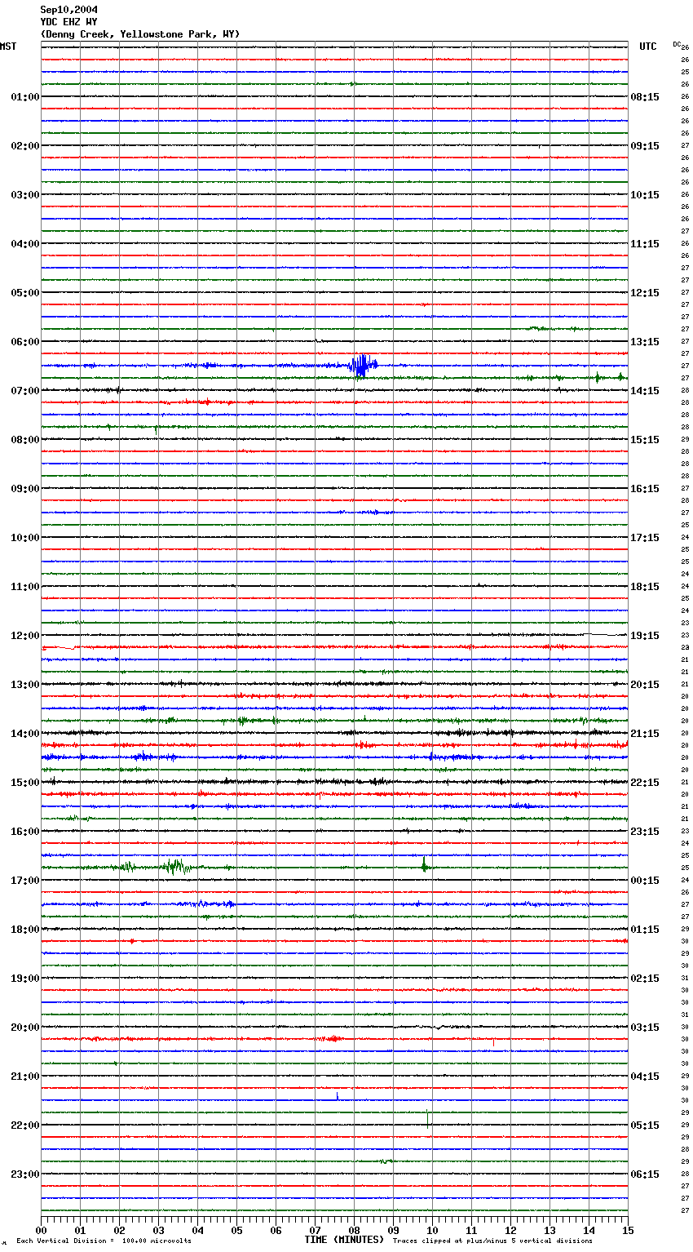Click the 13:15 UTC time label
693x1252 pixels.
tap(645, 342)
